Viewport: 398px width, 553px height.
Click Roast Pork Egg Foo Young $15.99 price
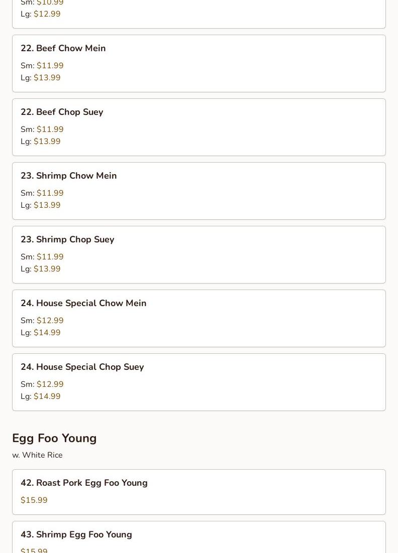(34, 500)
